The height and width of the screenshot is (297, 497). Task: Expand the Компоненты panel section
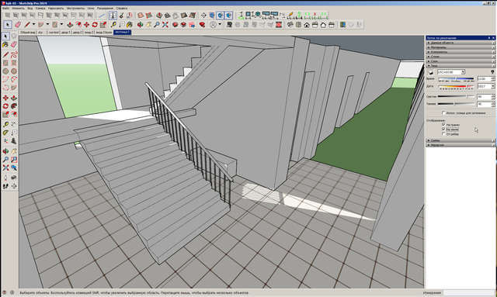click(461, 52)
